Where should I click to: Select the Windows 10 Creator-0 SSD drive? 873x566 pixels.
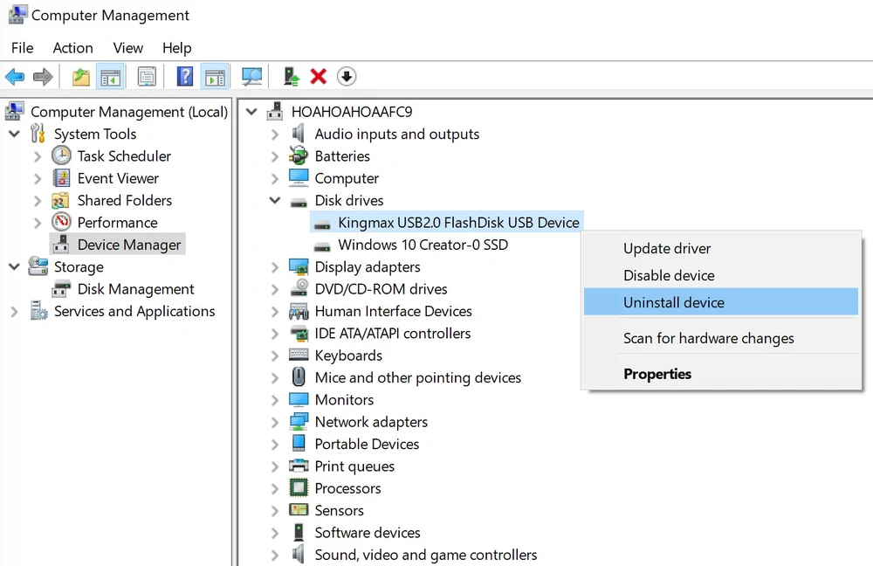click(x=423, y=245)
